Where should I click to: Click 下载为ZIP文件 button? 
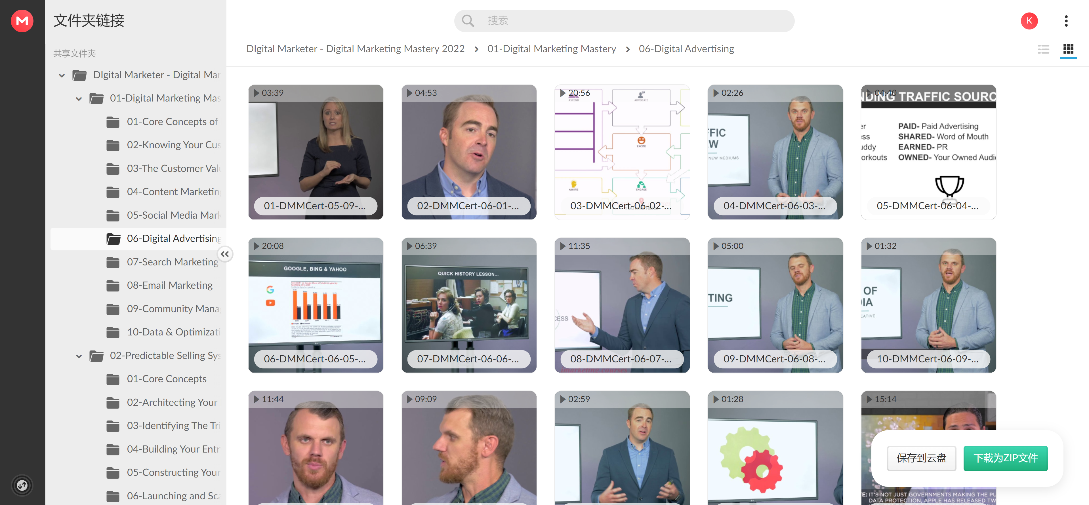pyautogui.click(x=1005, y=458)
